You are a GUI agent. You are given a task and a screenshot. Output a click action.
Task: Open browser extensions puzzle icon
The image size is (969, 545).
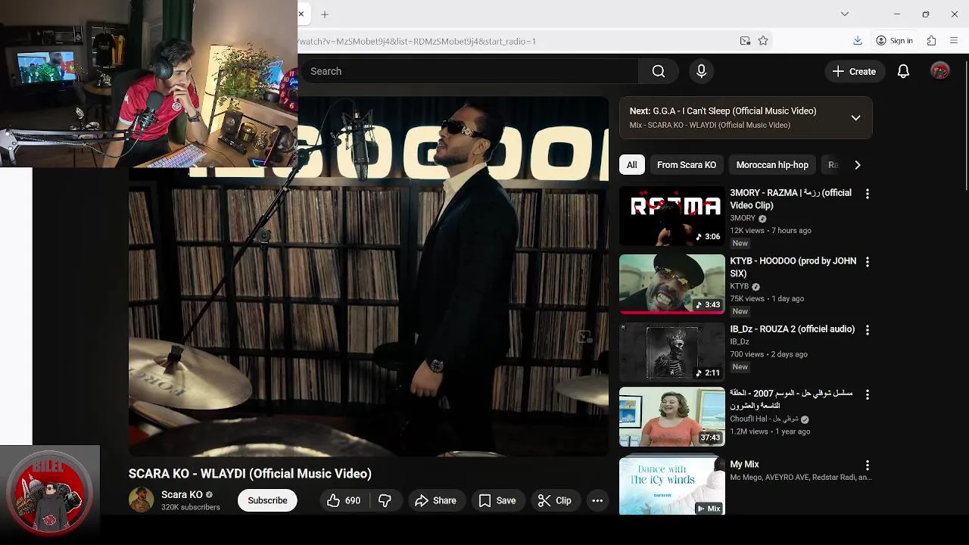932,41
